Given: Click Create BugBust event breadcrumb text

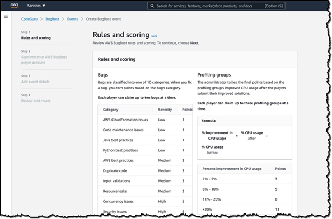Looking at the screenshot, I should 104,19.
